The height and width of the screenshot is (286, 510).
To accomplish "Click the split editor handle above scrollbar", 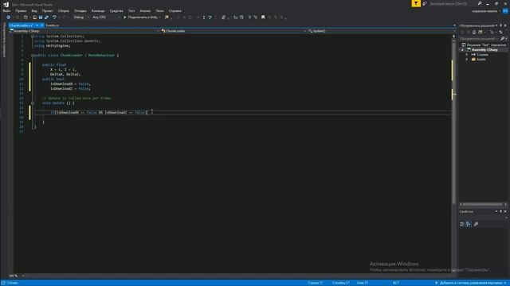I will click(453, 36).
